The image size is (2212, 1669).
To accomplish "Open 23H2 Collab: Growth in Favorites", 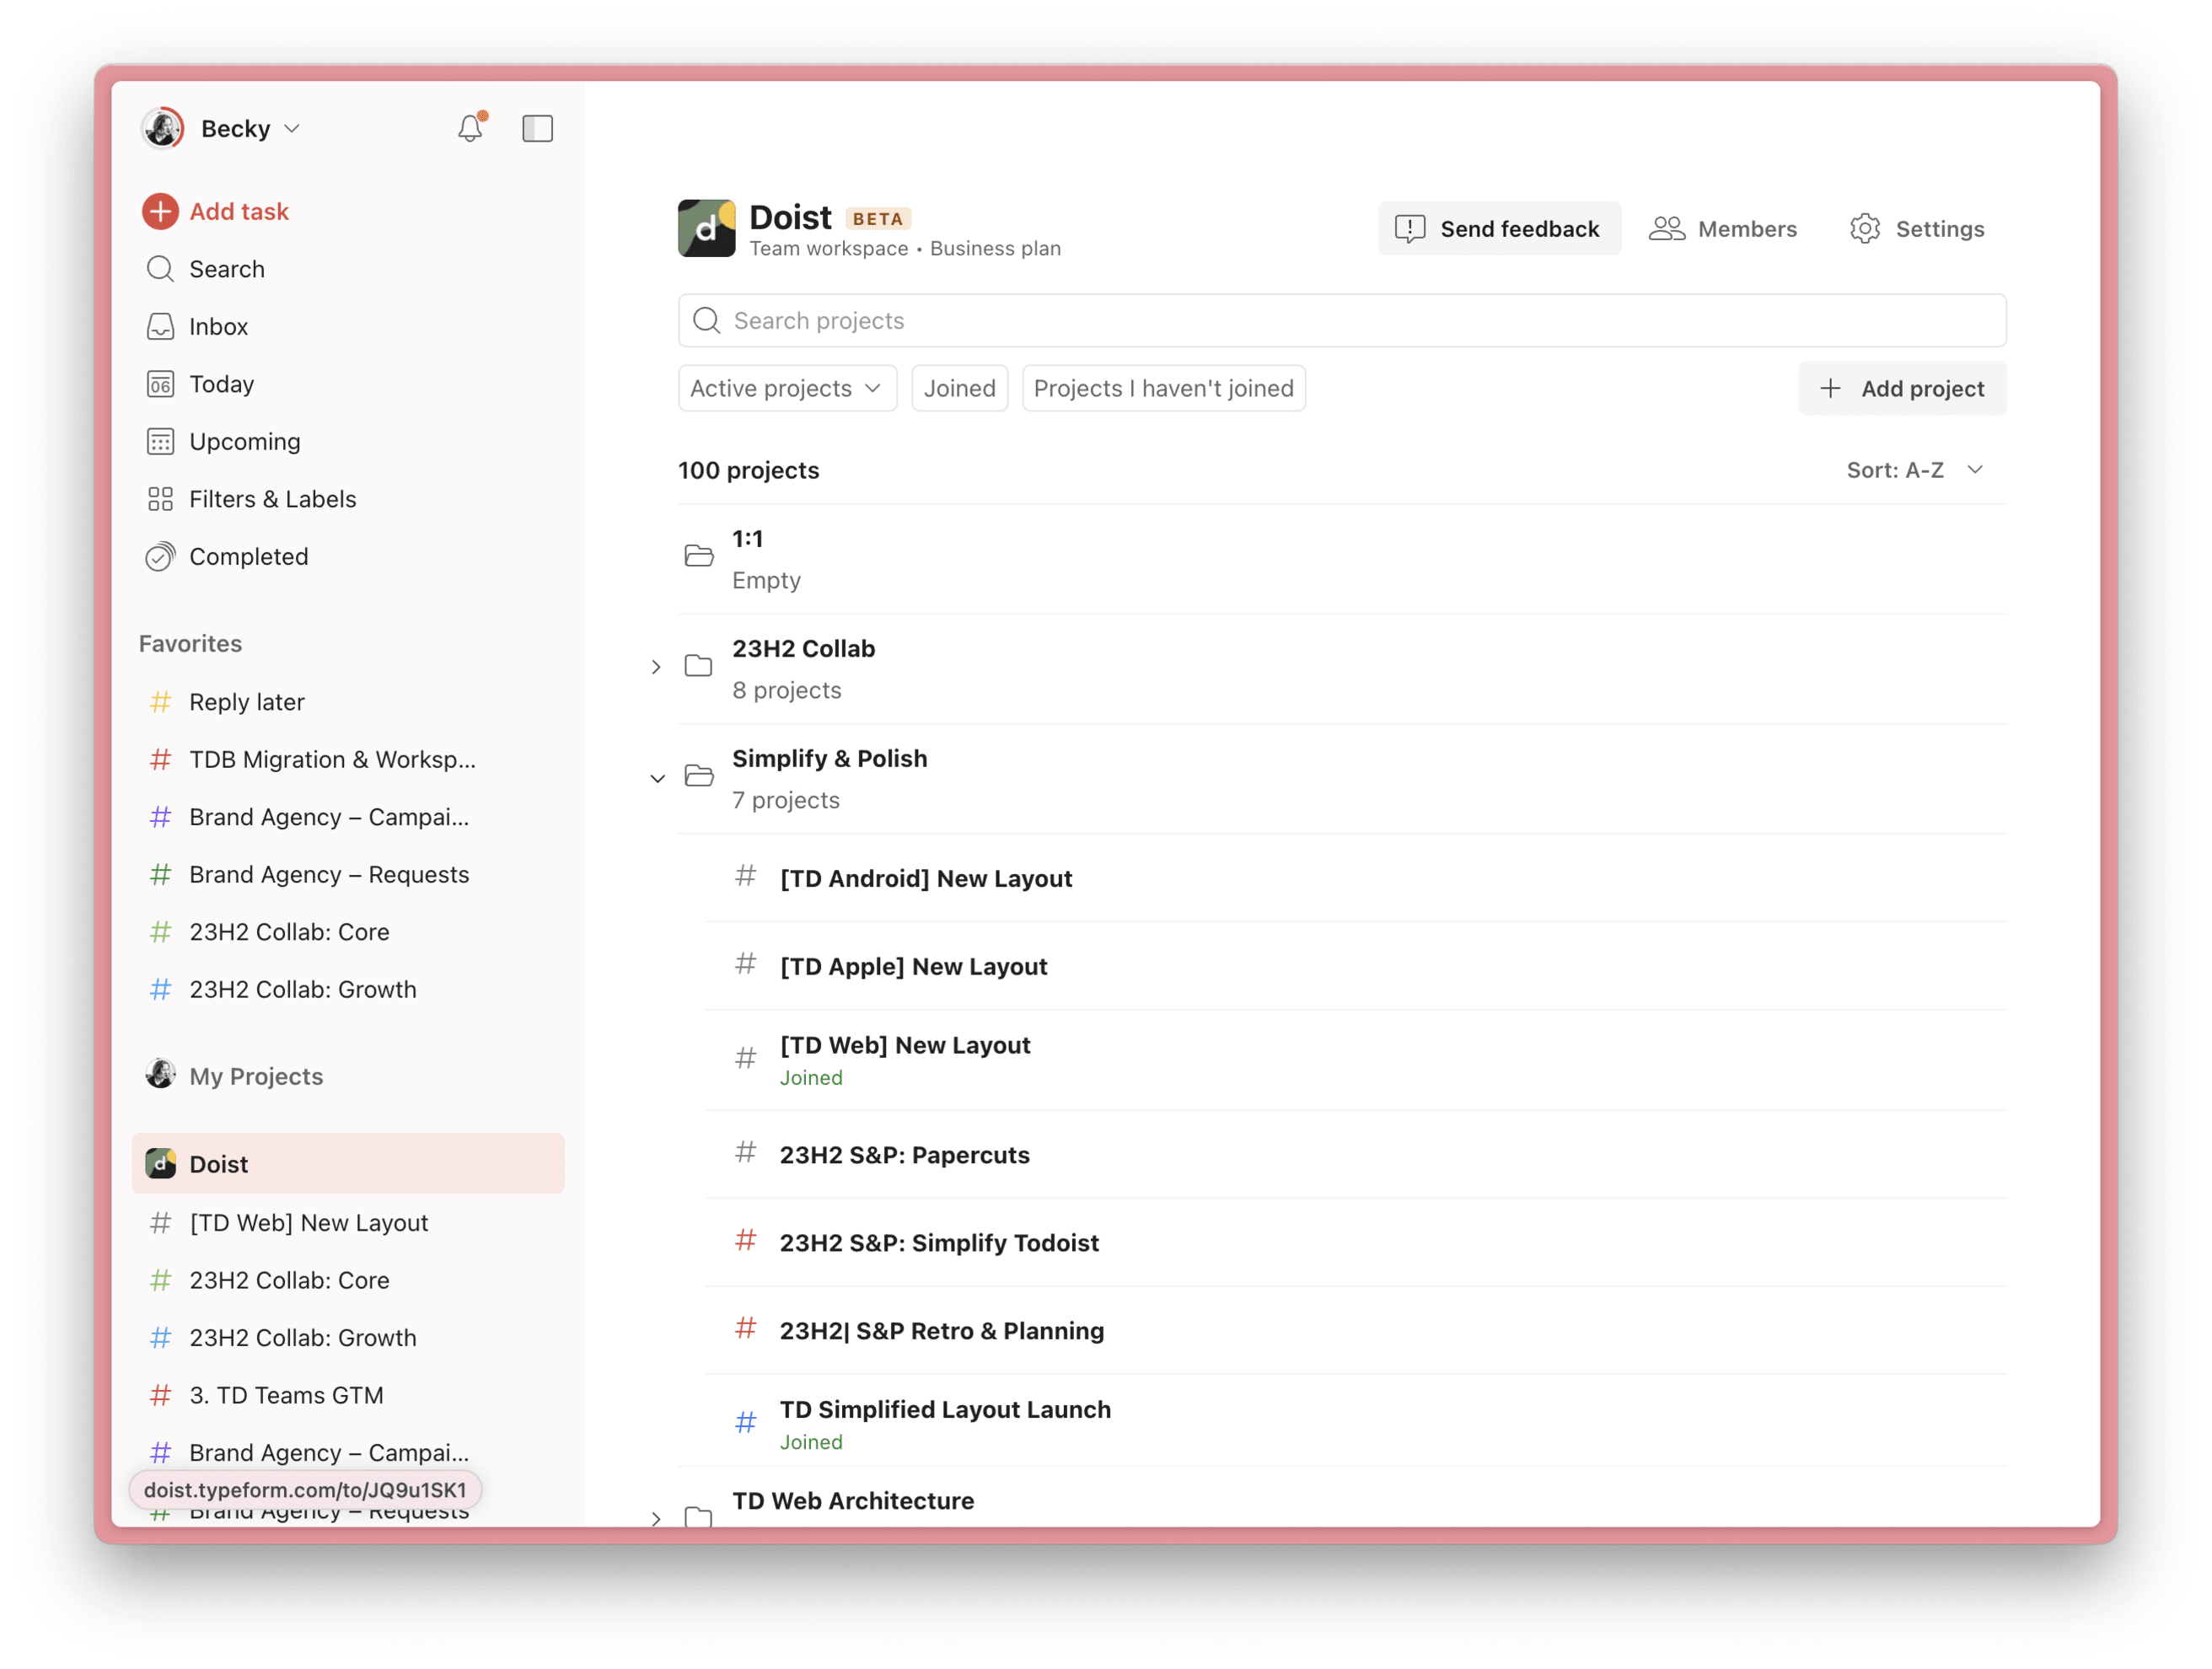I will coord(302,989).
